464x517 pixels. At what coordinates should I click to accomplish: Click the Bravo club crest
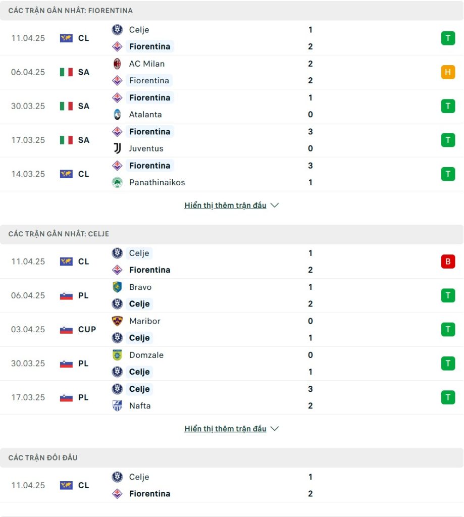117,287
